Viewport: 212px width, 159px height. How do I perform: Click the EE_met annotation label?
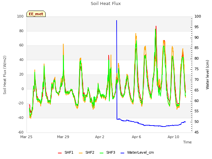pyautogui.click(x=36, y=14)
